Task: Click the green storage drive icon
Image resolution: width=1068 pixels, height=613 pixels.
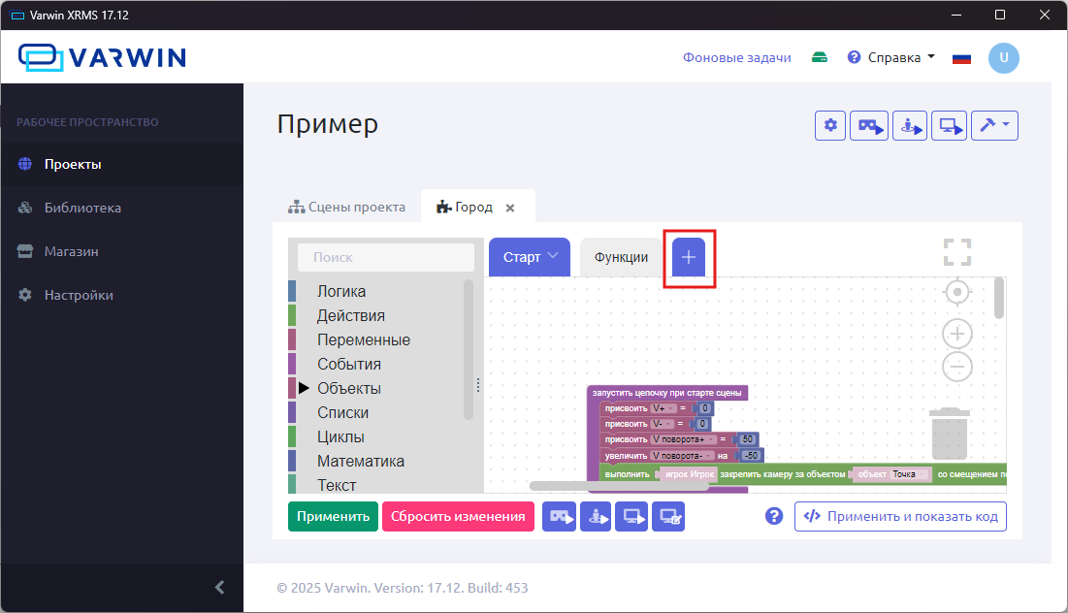Action: point(820,57)
